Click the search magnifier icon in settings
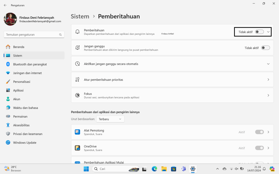The image size is (279, 174). (x=60, y=35)
